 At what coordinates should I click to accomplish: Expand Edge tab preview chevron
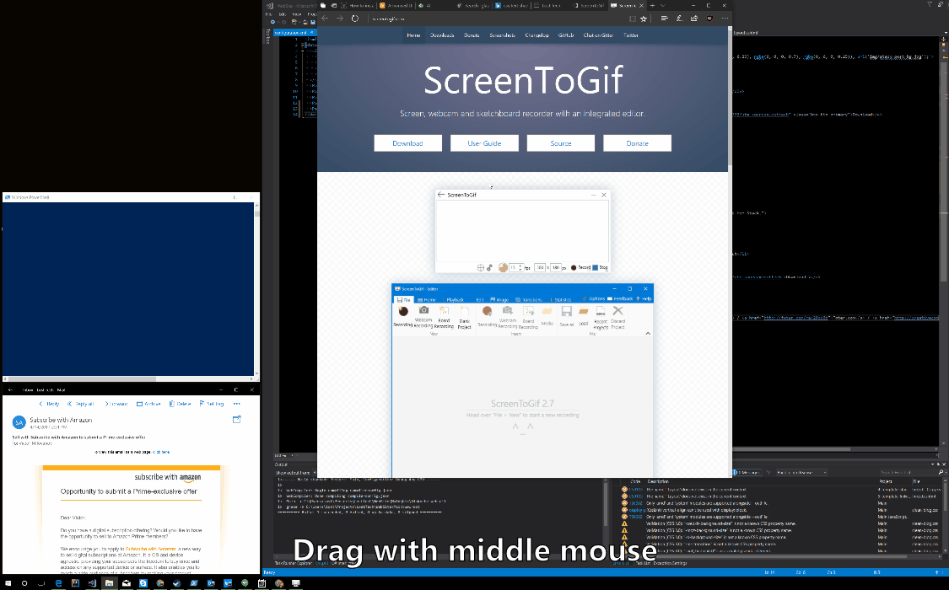point(662,5)
